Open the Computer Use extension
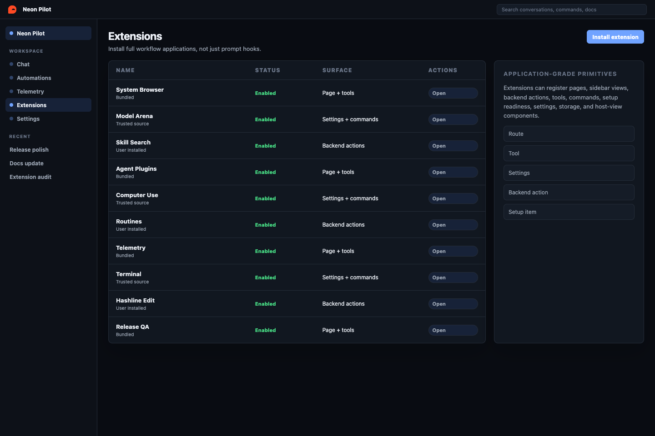 click(x=453, y=198)
